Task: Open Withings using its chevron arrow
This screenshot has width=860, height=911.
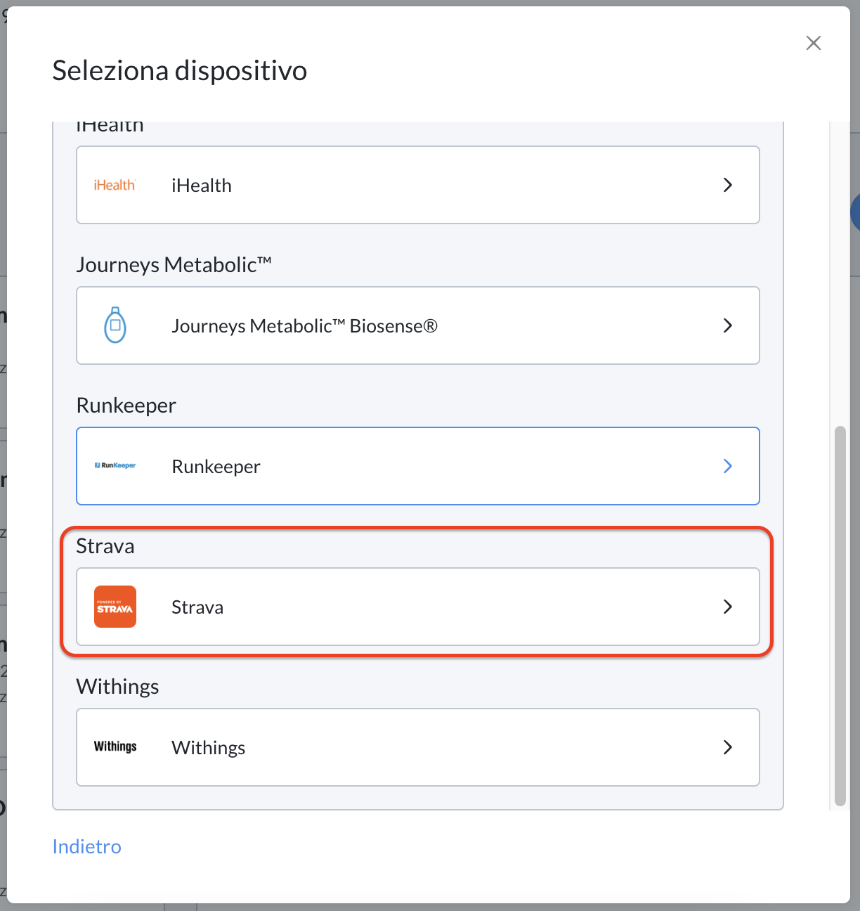Action: [x=728, y=747]
